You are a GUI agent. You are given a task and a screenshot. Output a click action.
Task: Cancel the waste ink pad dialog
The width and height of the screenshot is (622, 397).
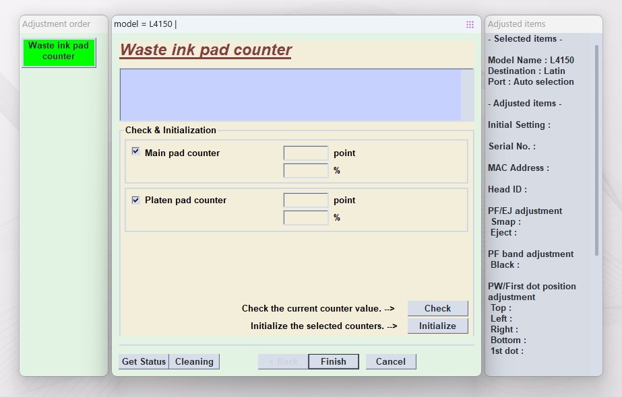(x=391, y=361)
